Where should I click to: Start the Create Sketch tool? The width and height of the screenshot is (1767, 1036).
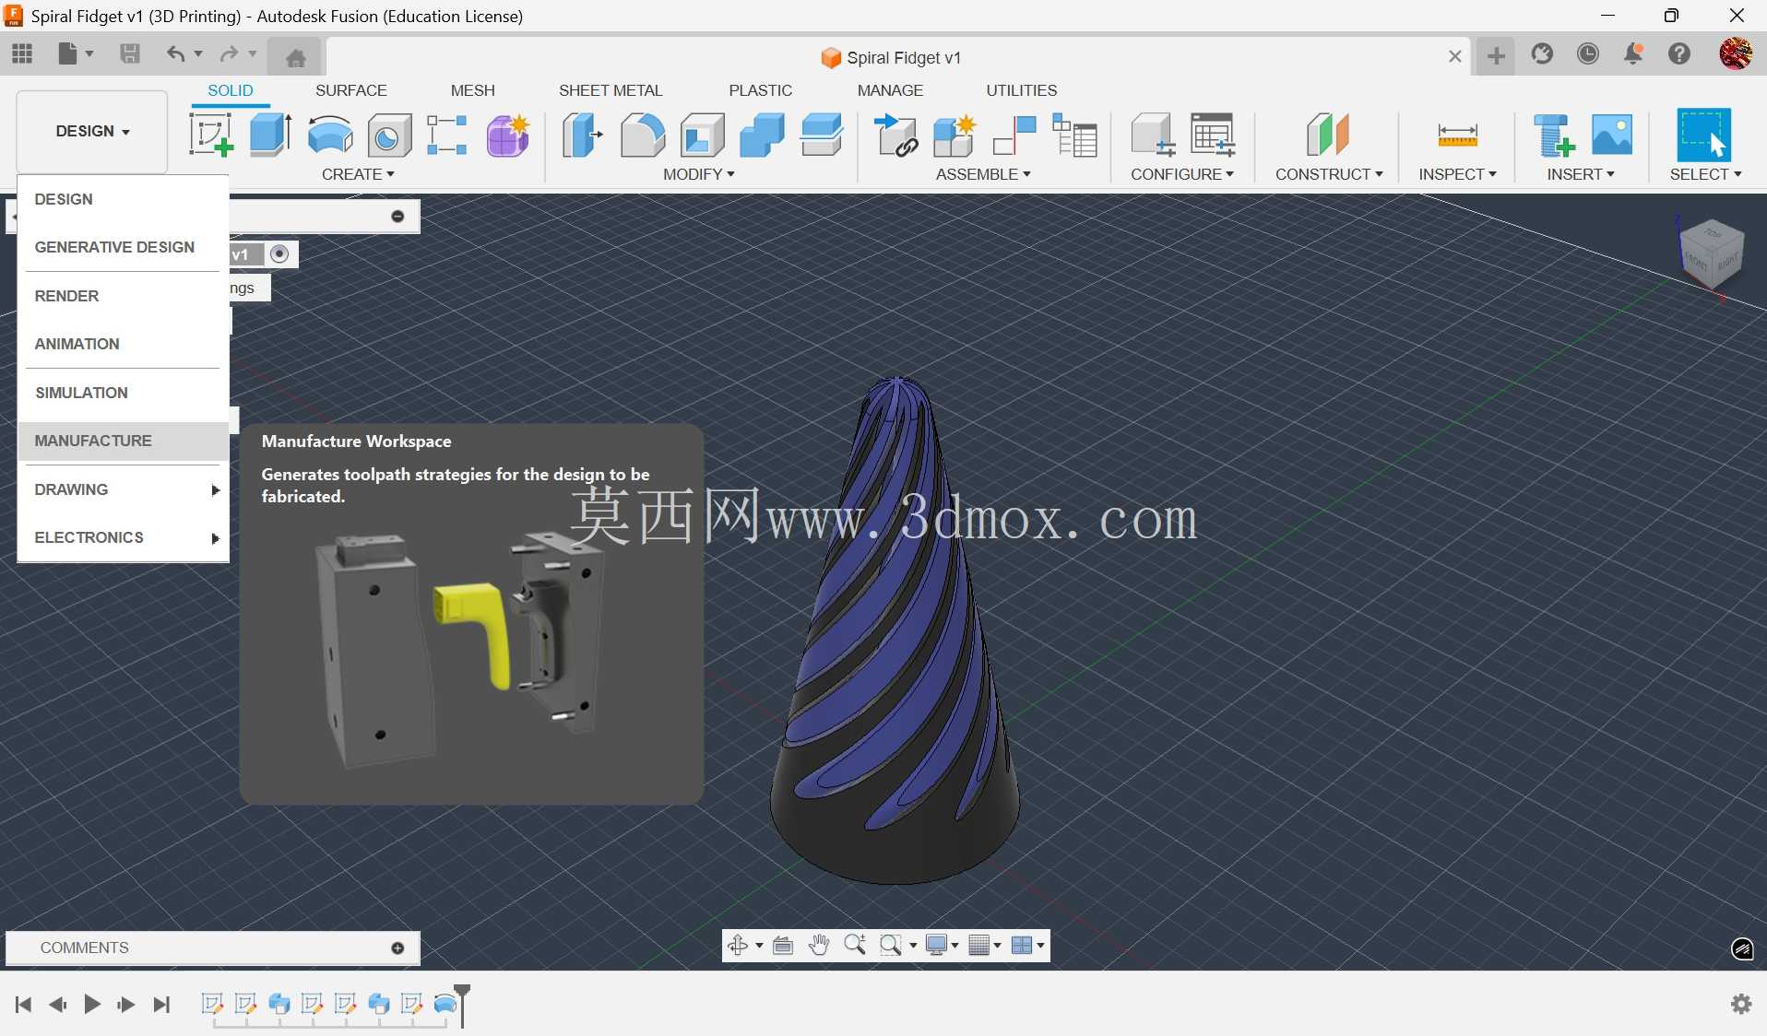(x=211, y=135)
